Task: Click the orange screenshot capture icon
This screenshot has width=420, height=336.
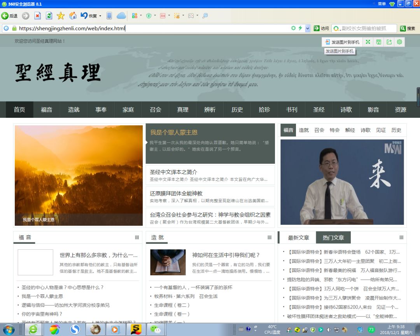Action: coord(177,16)
